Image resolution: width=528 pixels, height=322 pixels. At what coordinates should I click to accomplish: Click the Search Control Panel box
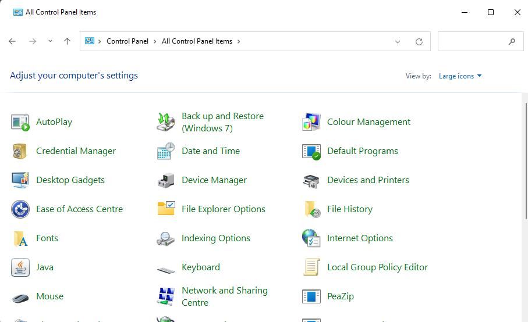[473, 41]
